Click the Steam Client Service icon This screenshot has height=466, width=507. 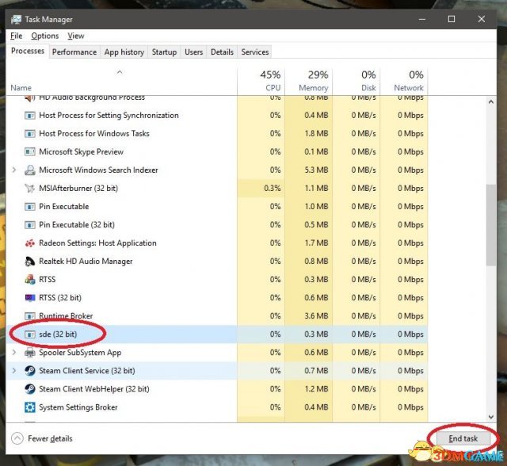click(x=30, y=371)
